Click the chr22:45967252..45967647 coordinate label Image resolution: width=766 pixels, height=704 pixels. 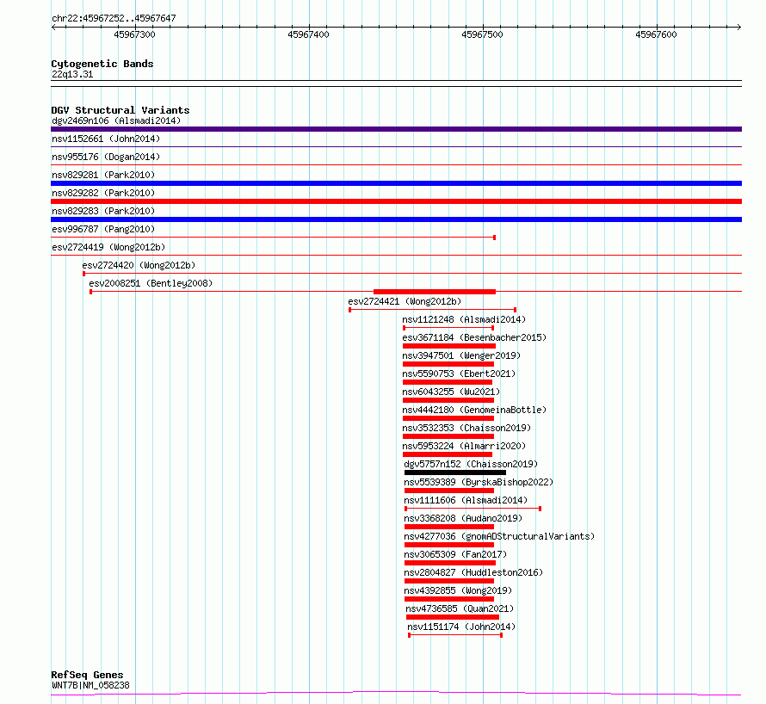coord(114,19)
